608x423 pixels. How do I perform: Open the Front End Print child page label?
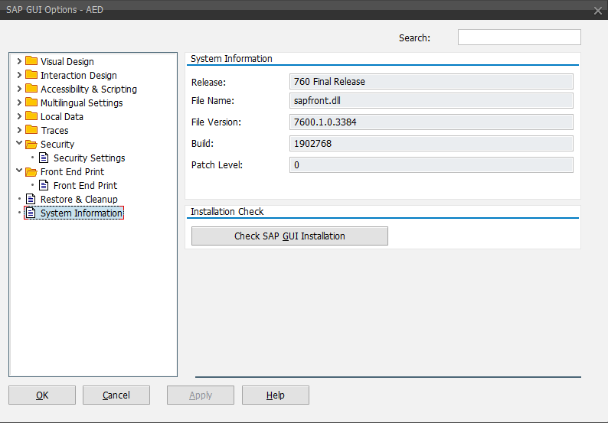[85, 185]
